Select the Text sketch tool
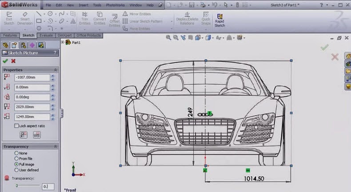351x192 pixels. [x=73, y=21]
